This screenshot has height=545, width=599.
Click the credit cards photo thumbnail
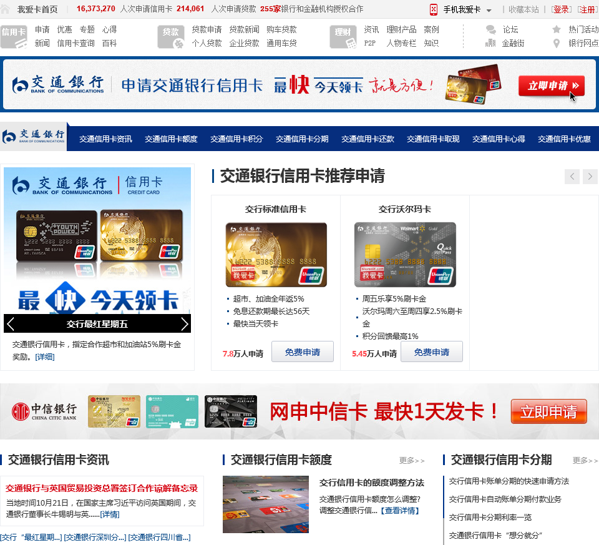pyautogui.click(x=266, y=504)
